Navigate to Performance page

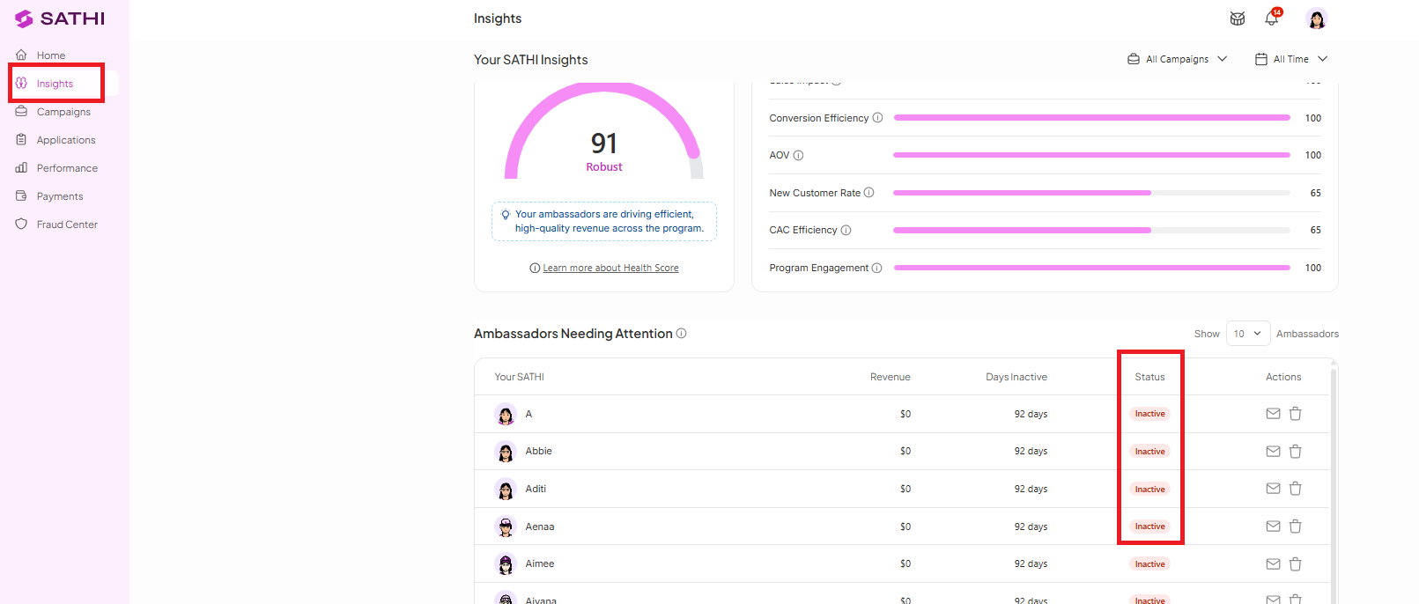67,168
